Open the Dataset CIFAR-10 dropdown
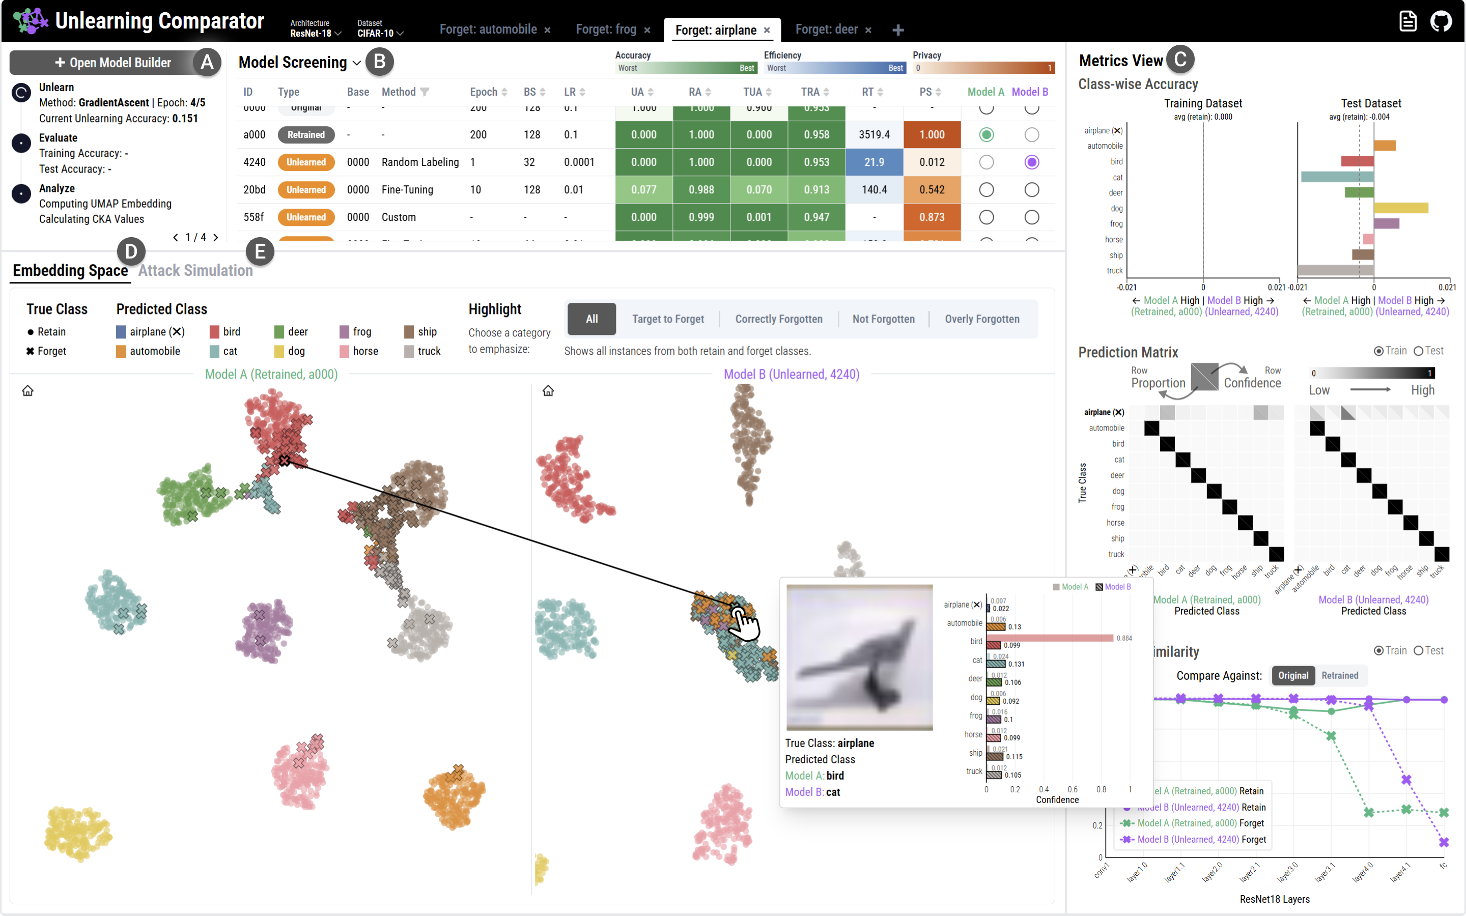Viewport: 1466px width, 916px height. [380, 33]
